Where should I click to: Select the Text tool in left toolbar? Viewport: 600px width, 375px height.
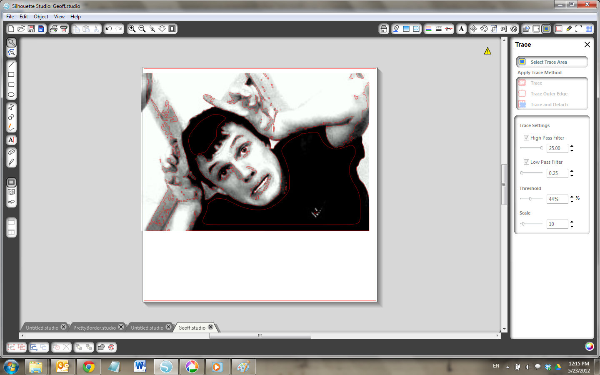point(11,140)
